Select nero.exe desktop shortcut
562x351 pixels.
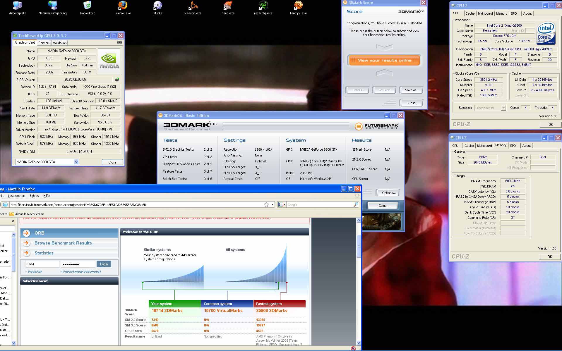pyautogui.click(x=228, y=8)
